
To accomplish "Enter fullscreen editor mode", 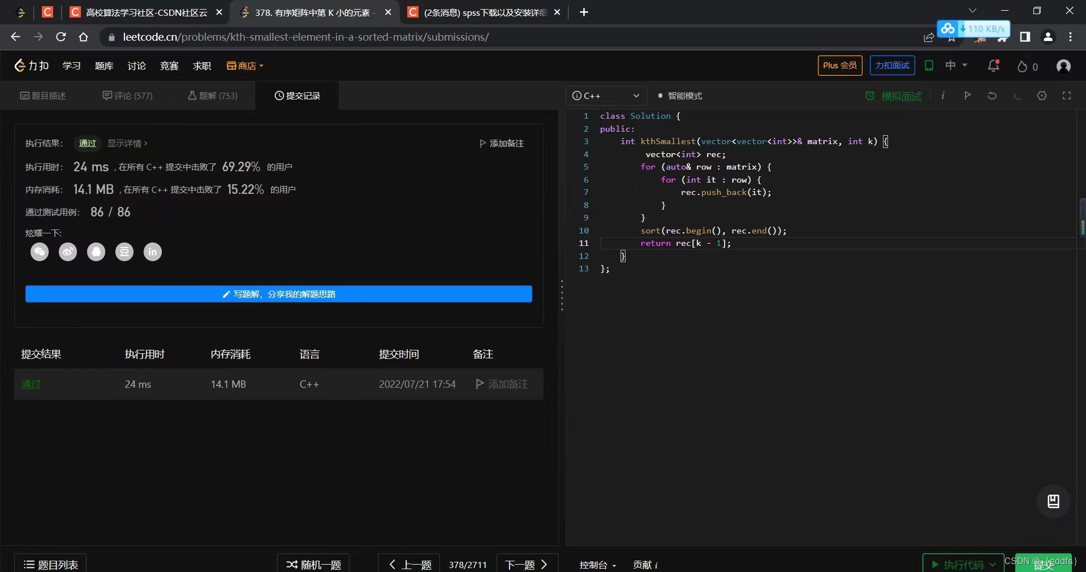I will 1067,96.
